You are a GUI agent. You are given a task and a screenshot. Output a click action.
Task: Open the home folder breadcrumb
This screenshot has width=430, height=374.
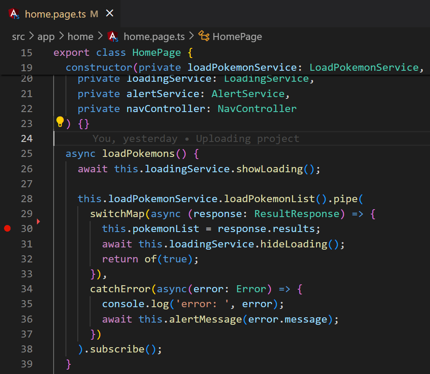tap(80, 36)
